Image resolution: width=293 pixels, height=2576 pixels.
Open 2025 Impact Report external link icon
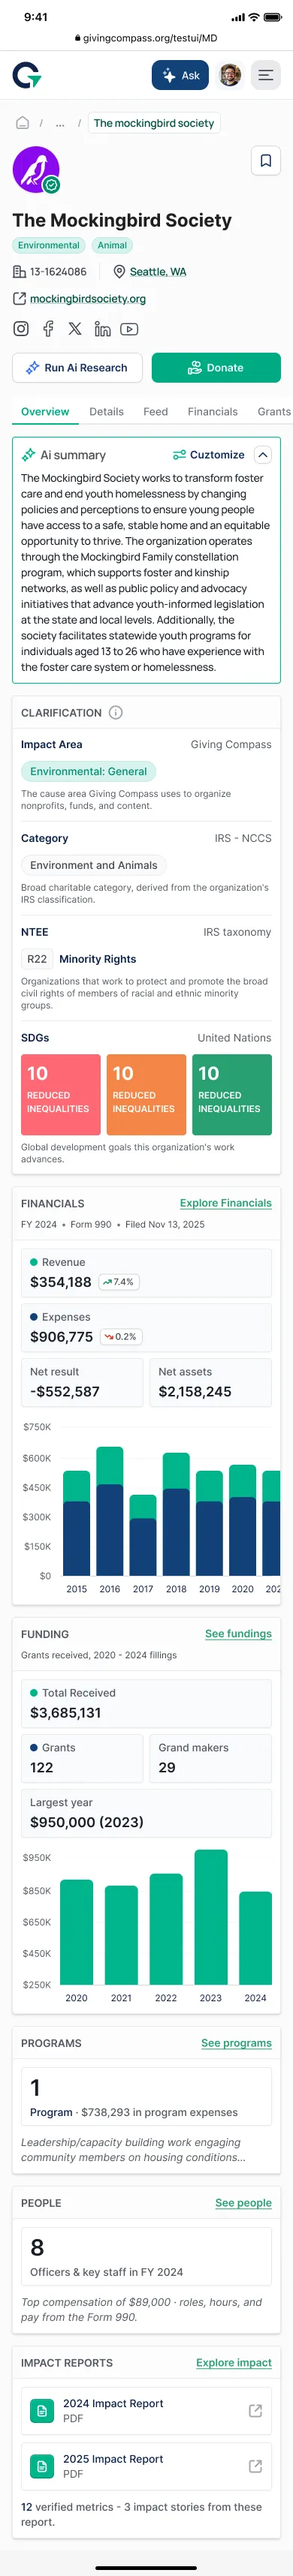pos(255,2466)
